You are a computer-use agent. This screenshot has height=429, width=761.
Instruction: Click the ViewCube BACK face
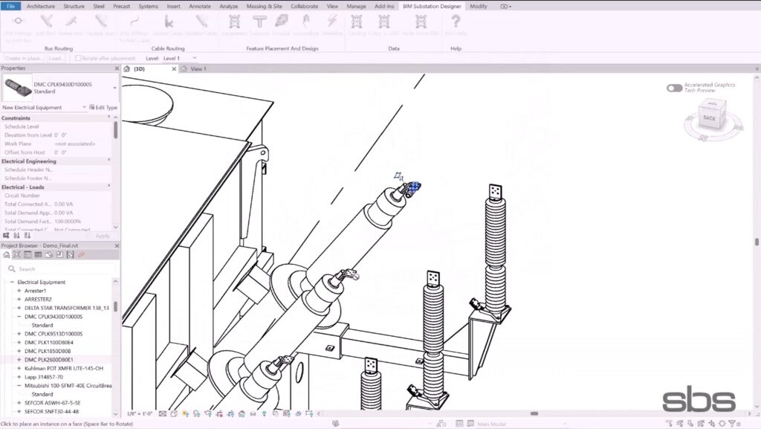click(708, 117)
